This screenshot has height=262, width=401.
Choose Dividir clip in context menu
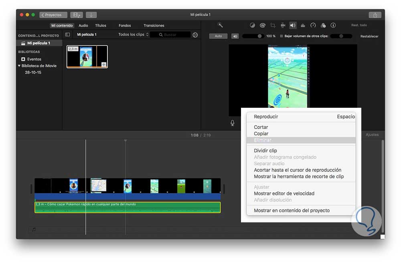click(x=301, y=151)
